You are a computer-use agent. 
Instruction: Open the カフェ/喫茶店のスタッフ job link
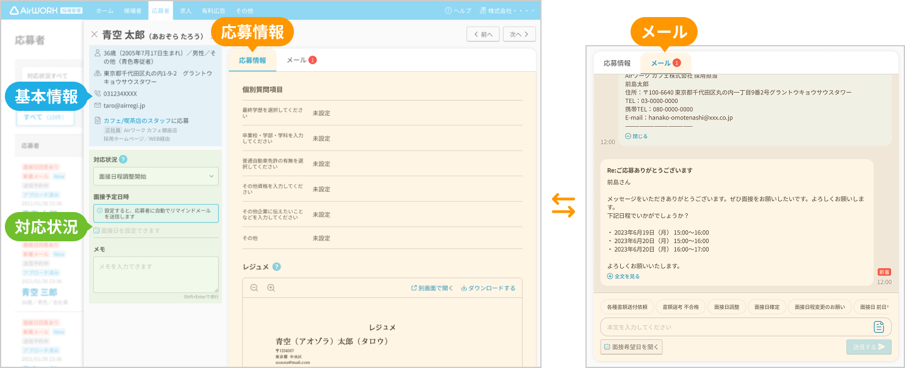[x=136, y=121]
